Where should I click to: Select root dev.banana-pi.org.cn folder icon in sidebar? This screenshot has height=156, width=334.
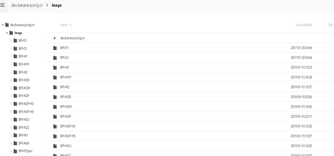click(7, 25)
